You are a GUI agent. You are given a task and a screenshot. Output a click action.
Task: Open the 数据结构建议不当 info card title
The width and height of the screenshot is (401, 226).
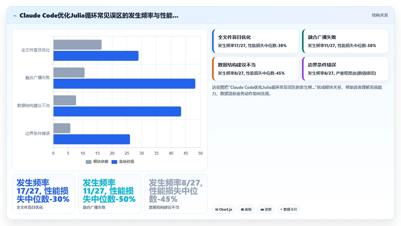click(x=237, y=65)
